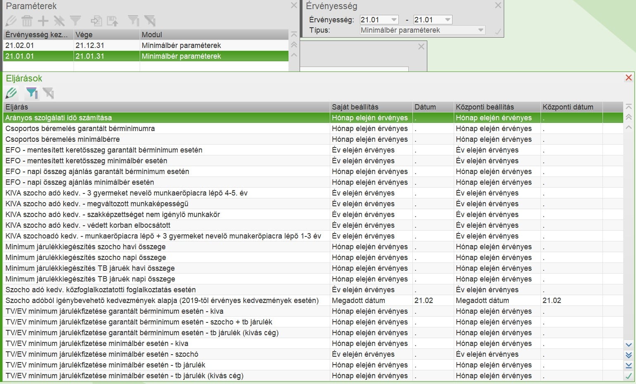Add a new parameter with plus icon
This screenshot has height=384, width=636.
(x=43, y=21)
